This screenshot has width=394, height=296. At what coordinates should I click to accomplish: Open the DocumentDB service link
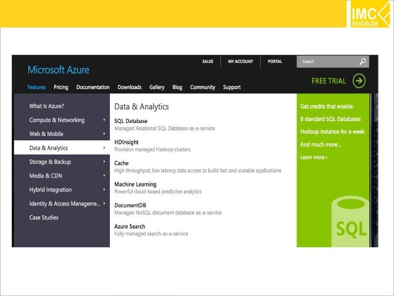coord(130,205)
